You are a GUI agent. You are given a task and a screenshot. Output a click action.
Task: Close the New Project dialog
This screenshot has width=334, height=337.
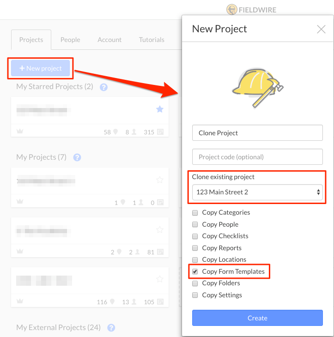[321, 29]
